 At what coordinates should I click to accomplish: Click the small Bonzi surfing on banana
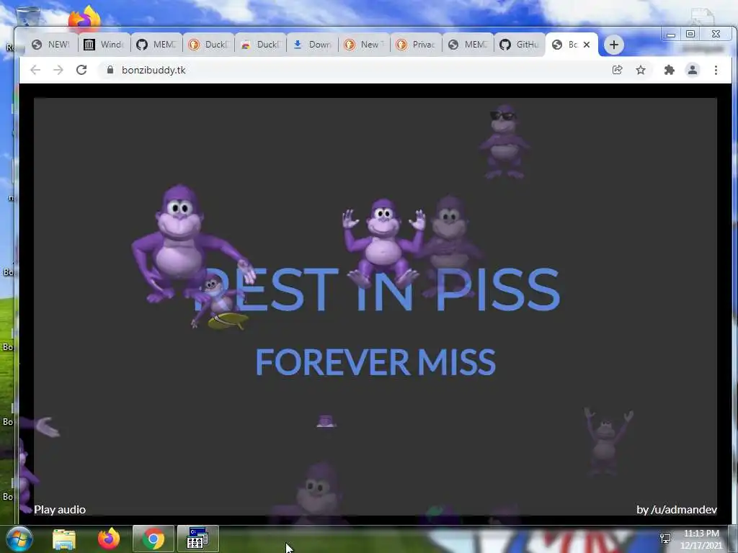[220, 303]
